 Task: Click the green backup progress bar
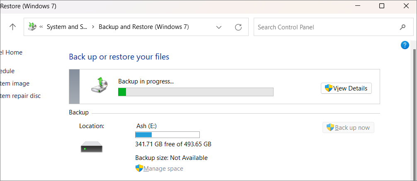[x=196, y=92]
